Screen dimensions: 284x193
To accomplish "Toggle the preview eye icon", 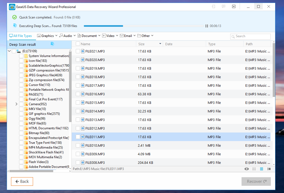I will (x=246, y=169).
